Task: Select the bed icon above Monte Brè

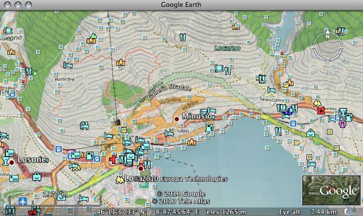Action: (x=68, y=65)
